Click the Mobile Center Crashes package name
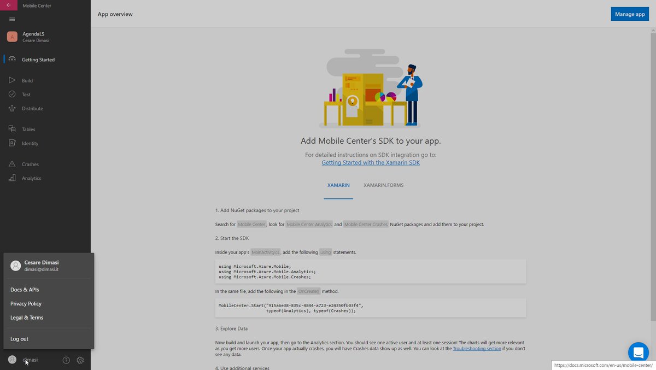Image resolution: width=656 pixels, height=370 pixels. tap(366, 224)
